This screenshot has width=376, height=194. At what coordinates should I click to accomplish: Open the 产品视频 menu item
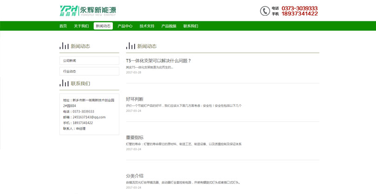tap(169, 26)
